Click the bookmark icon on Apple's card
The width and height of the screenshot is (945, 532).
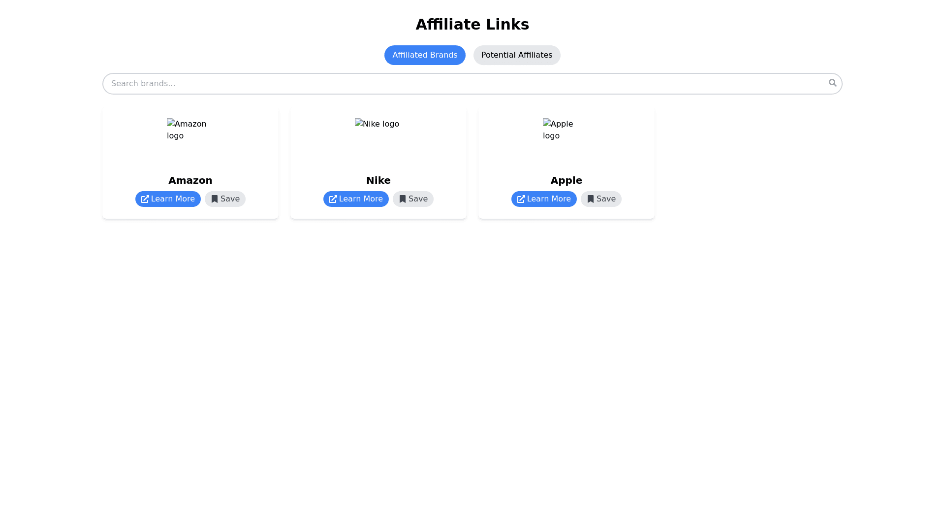[x=590, y=199]
